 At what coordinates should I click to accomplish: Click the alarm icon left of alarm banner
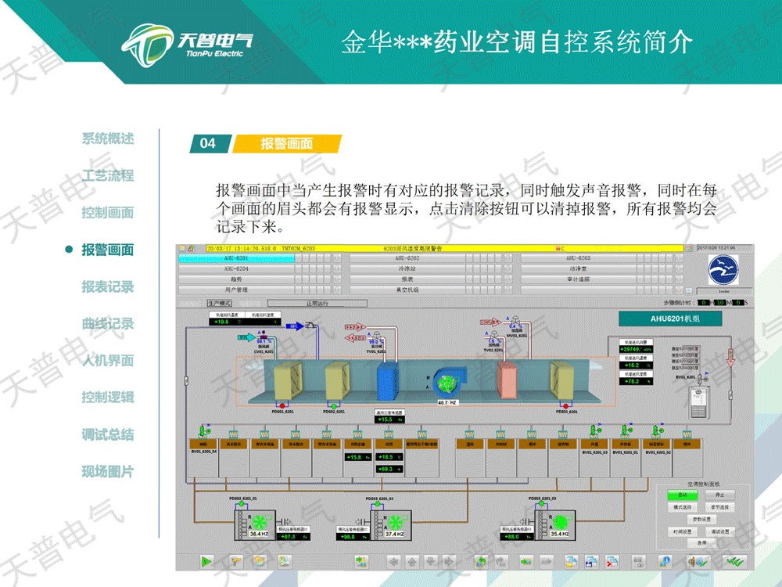click(x=191, y=248)
